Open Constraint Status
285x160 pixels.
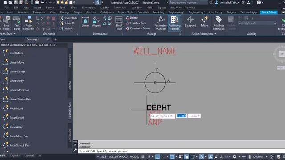pos(138,28)
